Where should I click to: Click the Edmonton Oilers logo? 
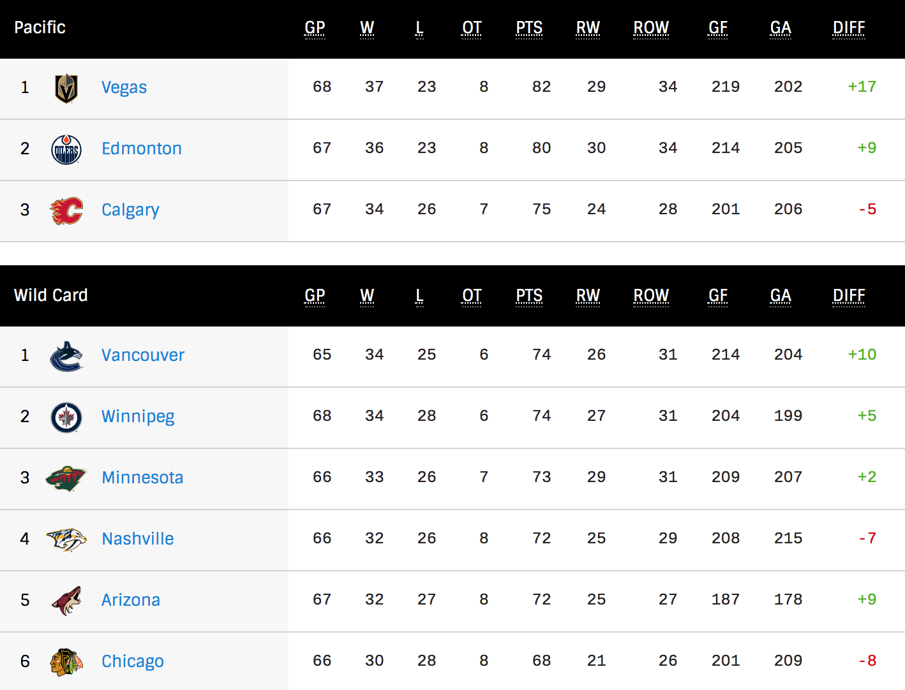click(x=66, y=149)
